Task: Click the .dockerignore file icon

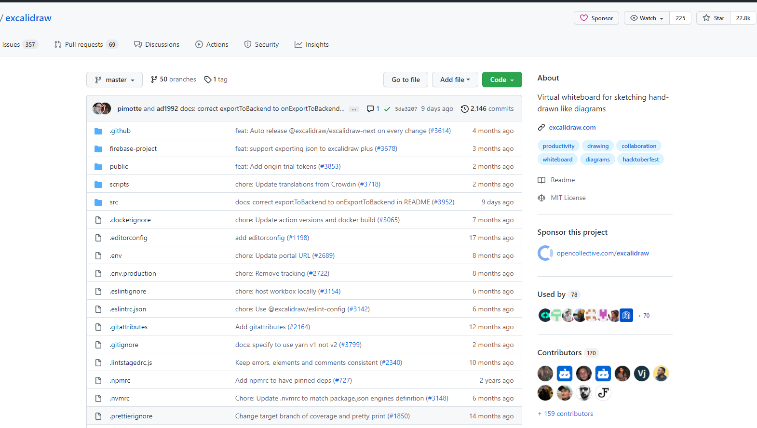Action: (x=98, y=220)
